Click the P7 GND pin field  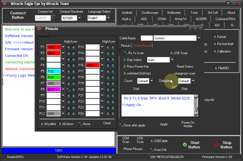(x=54, y=83)
